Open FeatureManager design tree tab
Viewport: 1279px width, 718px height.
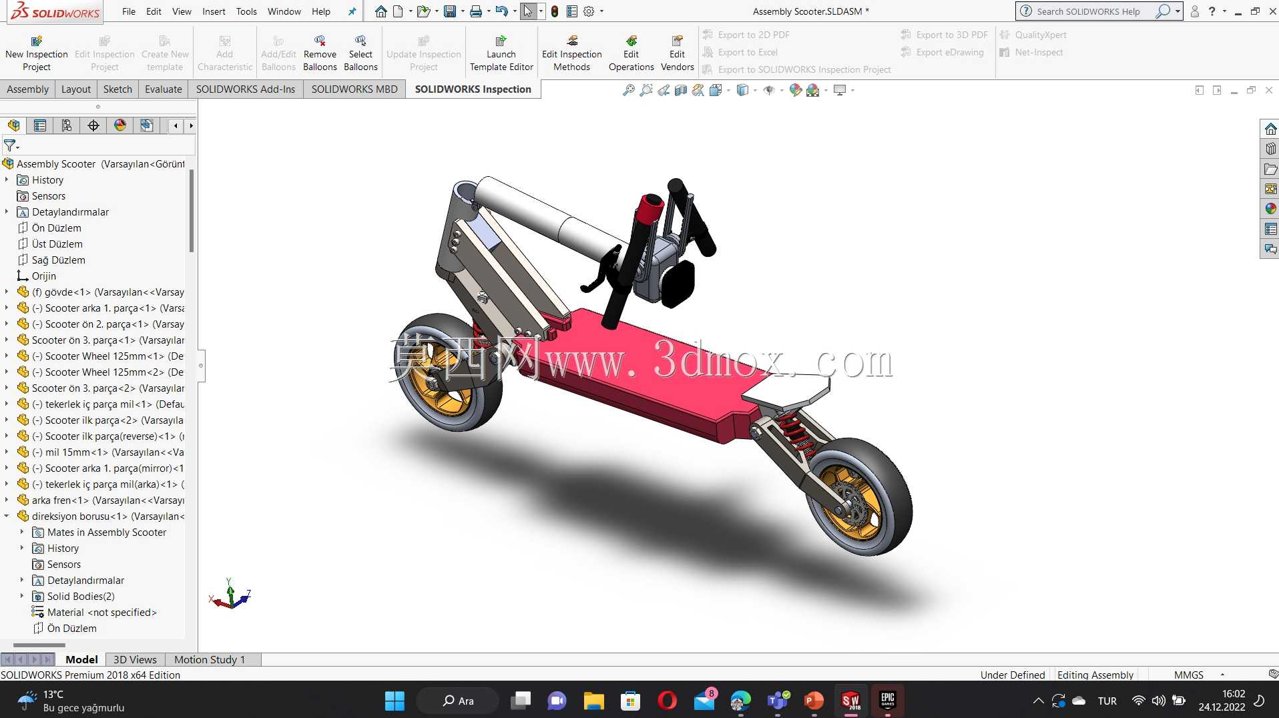tap(13, 125)
